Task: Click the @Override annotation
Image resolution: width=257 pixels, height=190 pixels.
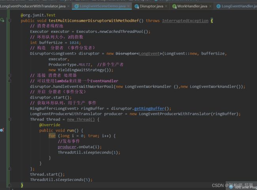Action: pyautogui.click(x=50, y=125)
